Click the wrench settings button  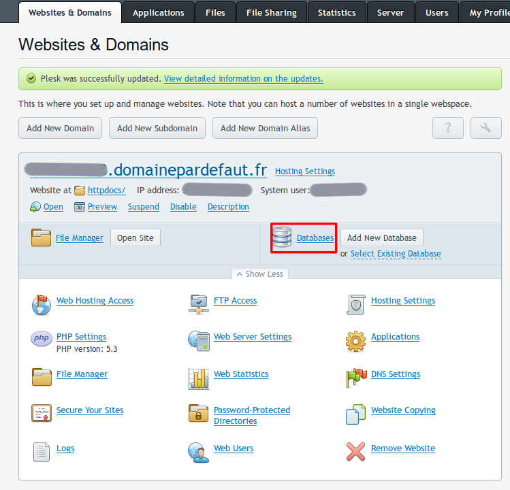coord(486,128)
